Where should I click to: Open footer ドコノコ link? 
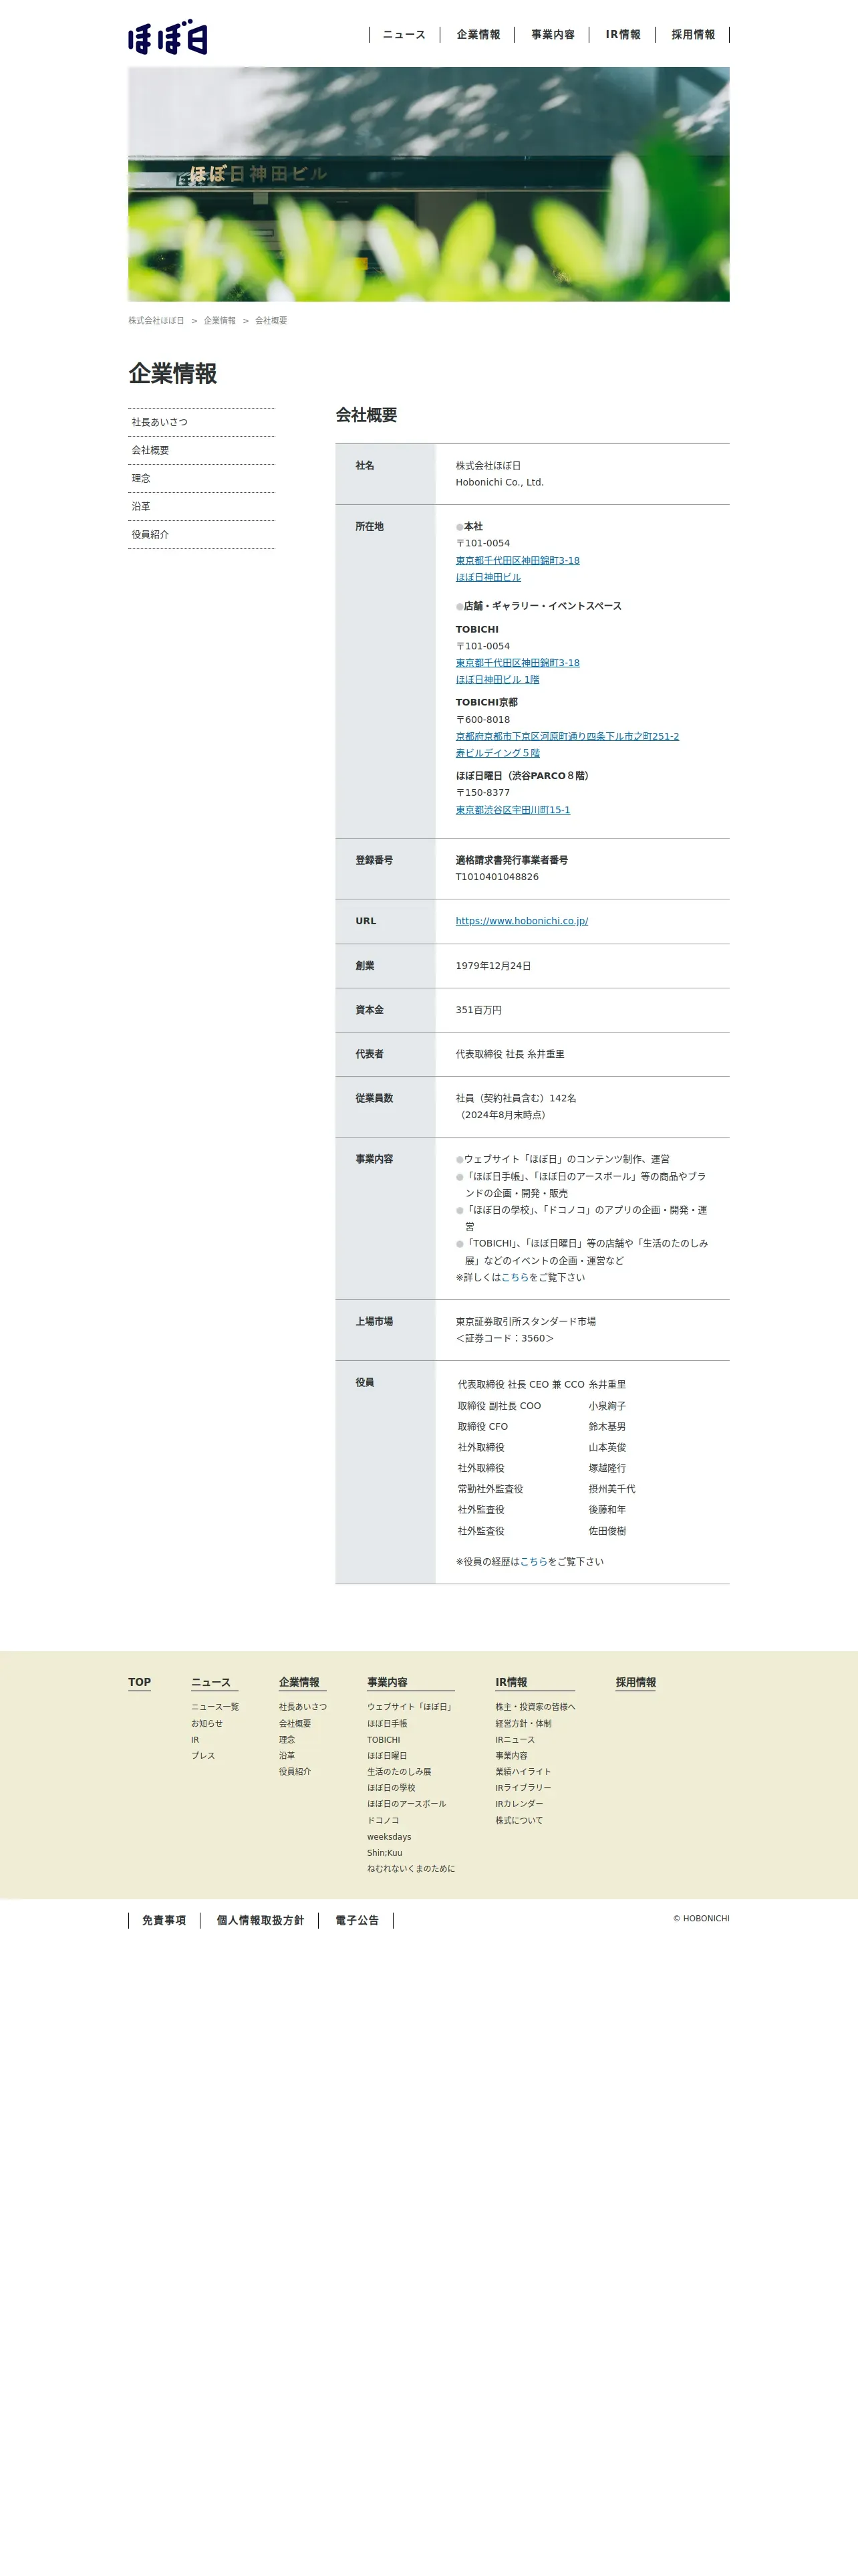tap(382, 1820)
